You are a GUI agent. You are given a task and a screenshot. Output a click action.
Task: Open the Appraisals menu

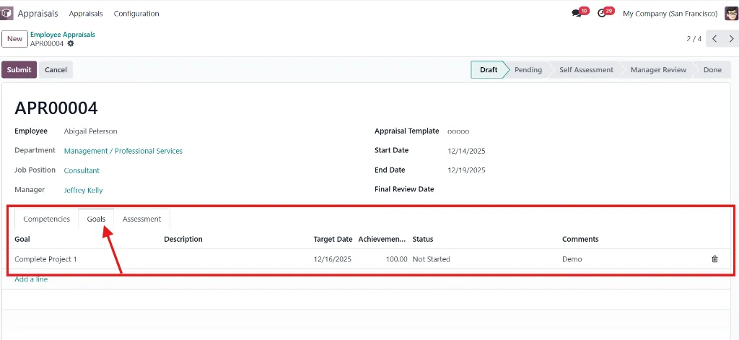click(x=86, y=14)
